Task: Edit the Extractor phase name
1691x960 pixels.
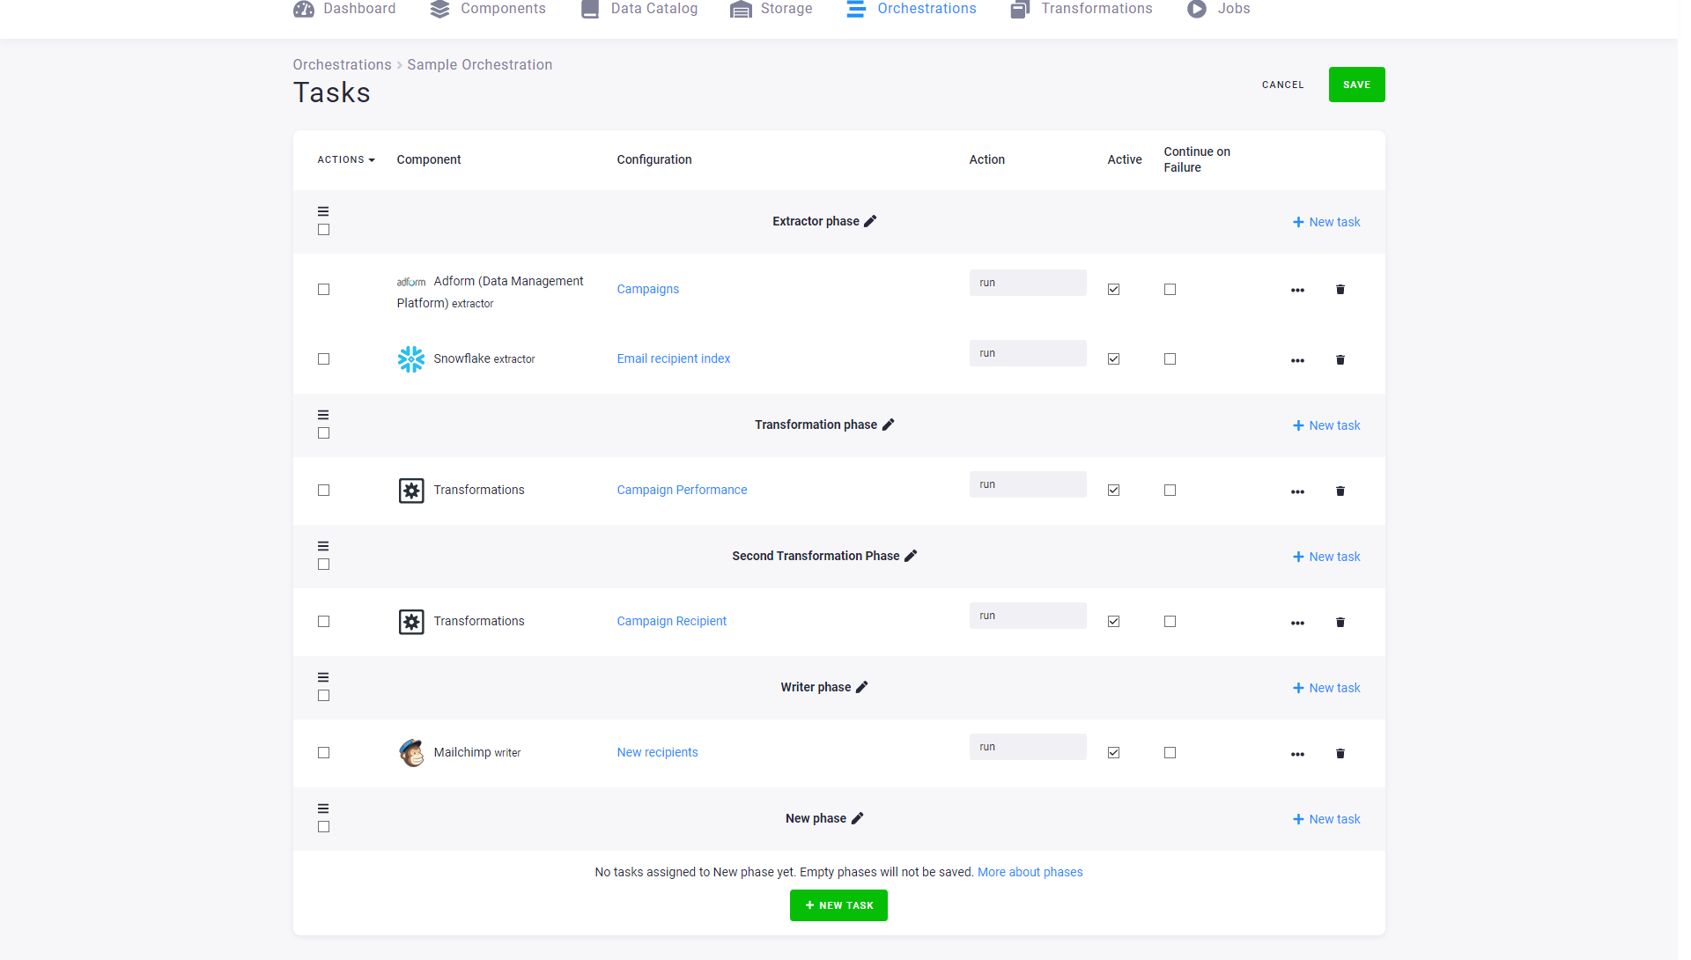Action: 871,221
